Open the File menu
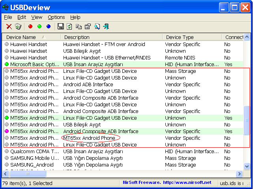 pyautogui.click(x=8, y=17)
